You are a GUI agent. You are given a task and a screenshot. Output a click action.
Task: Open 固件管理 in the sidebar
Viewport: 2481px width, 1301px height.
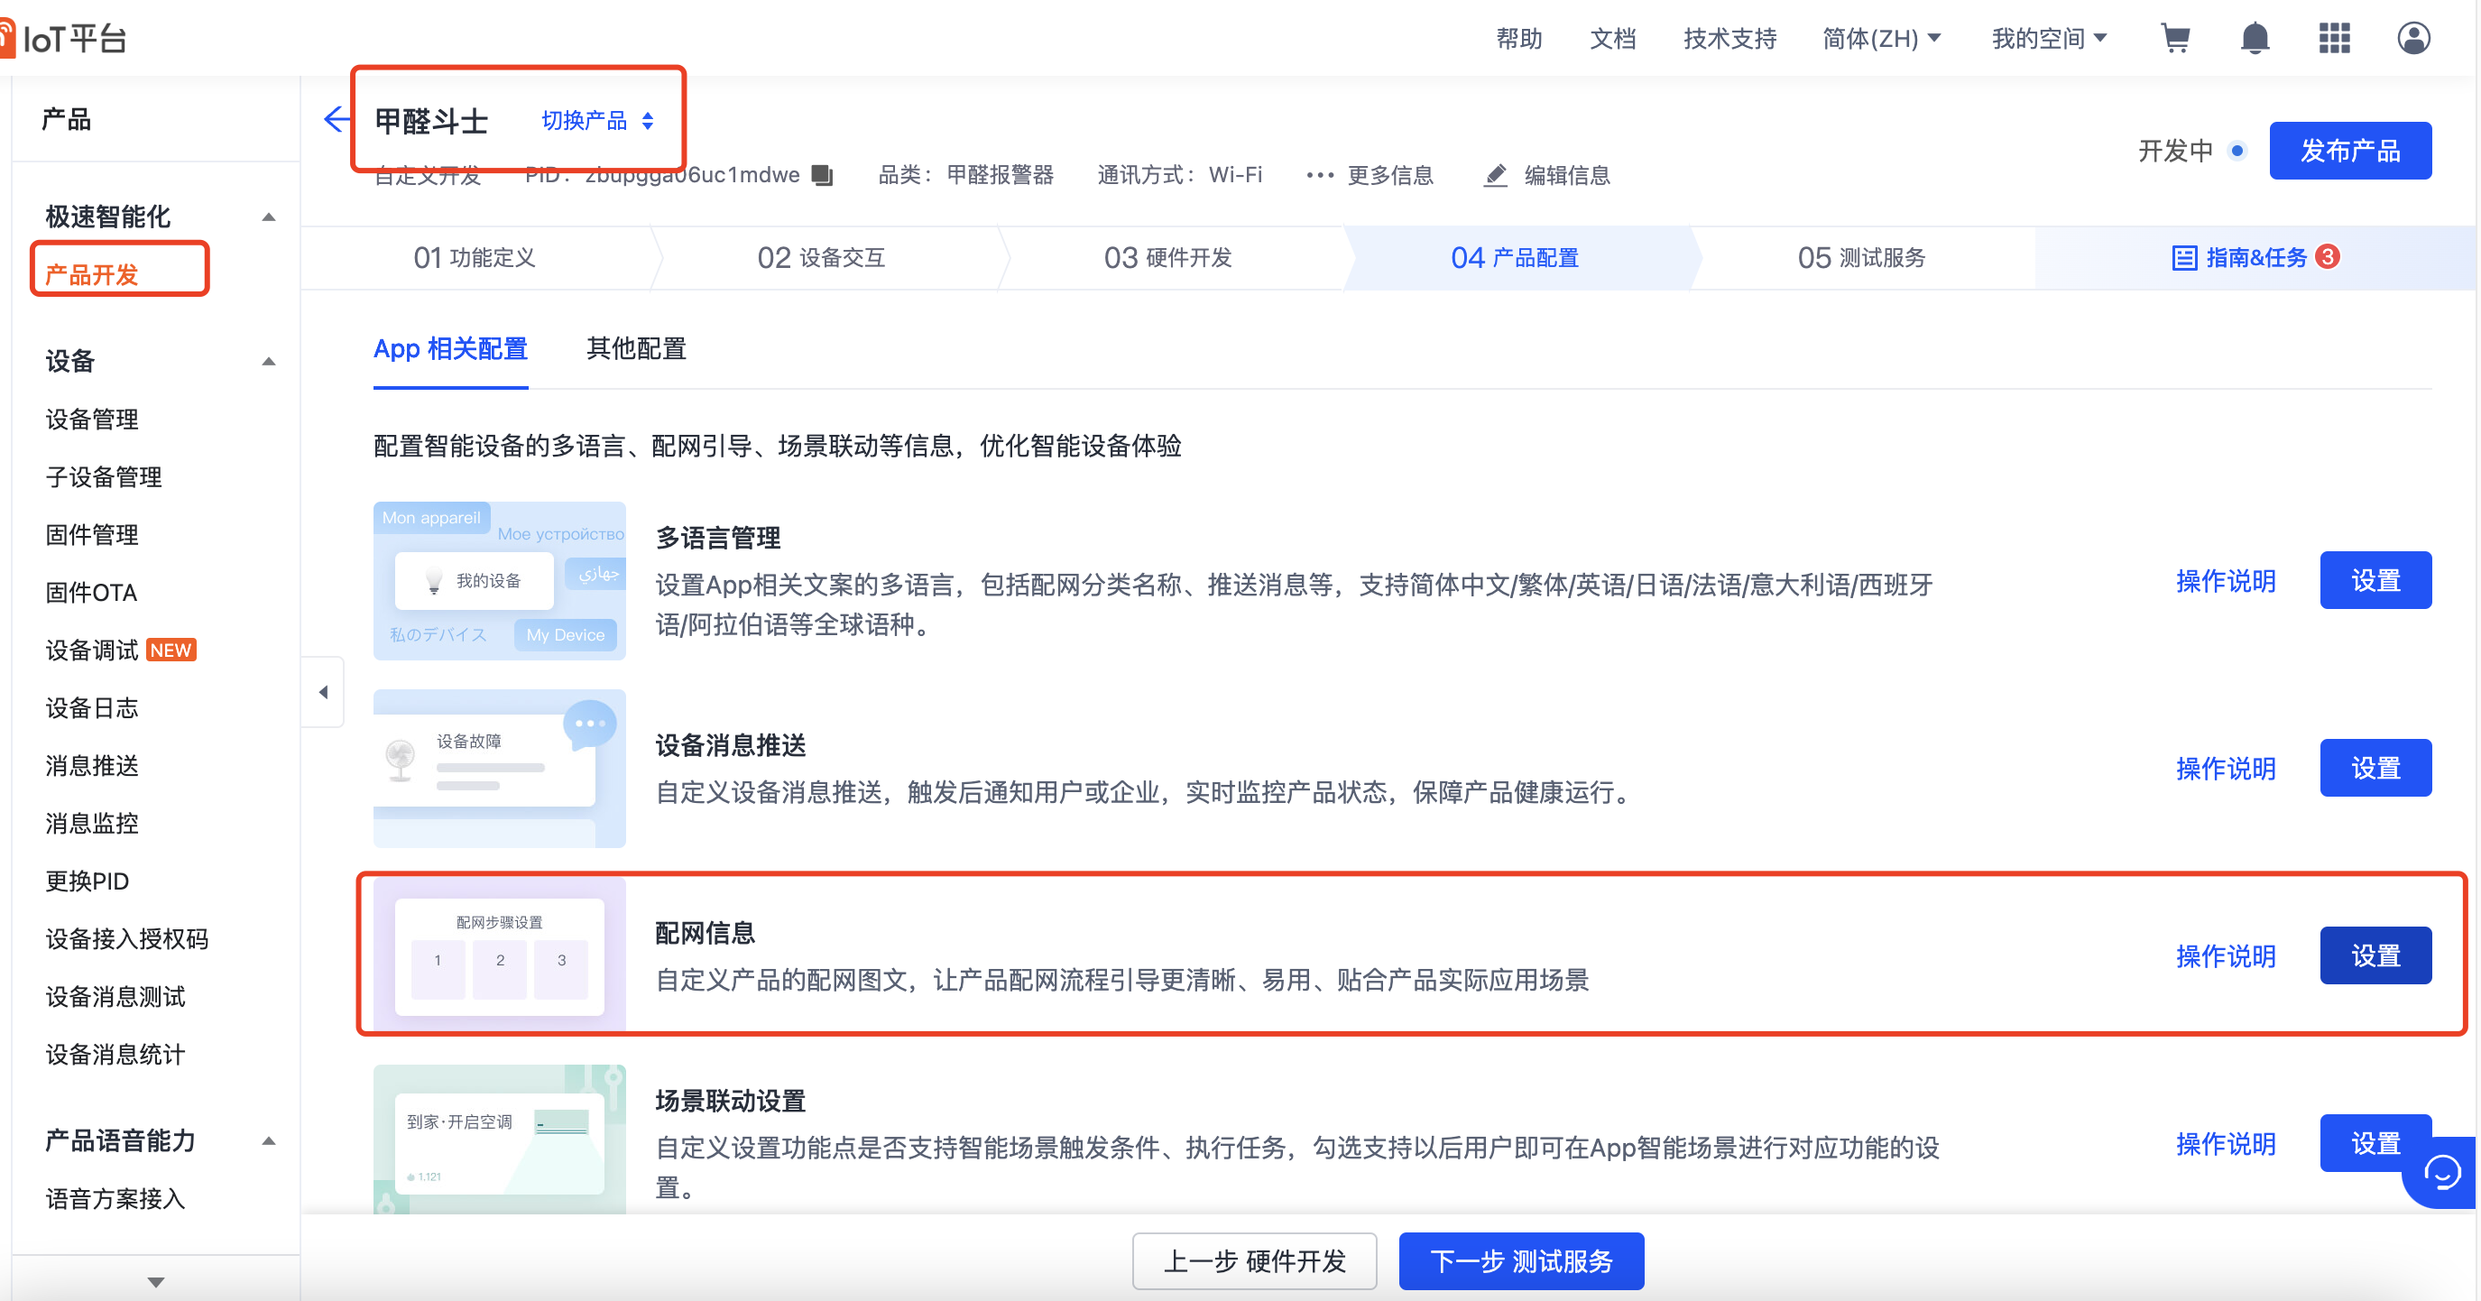[91, 535]
